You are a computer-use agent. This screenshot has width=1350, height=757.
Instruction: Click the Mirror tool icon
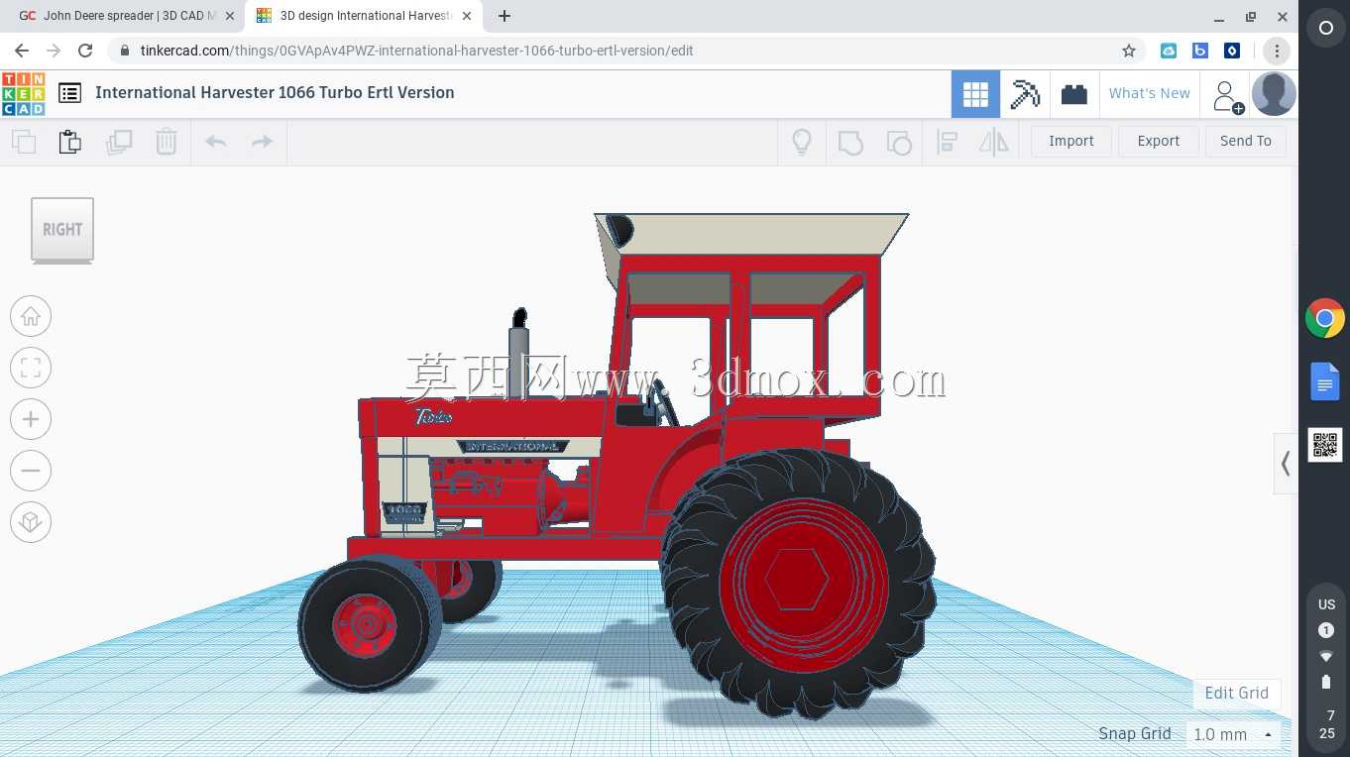pyautogui.click(x=993, y=142)
